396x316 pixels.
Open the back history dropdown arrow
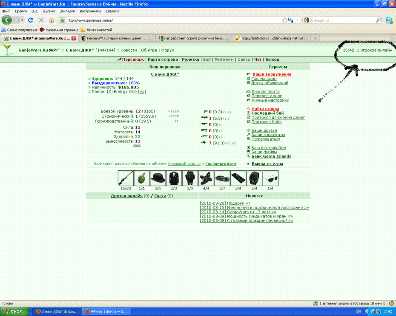[22, 20]
